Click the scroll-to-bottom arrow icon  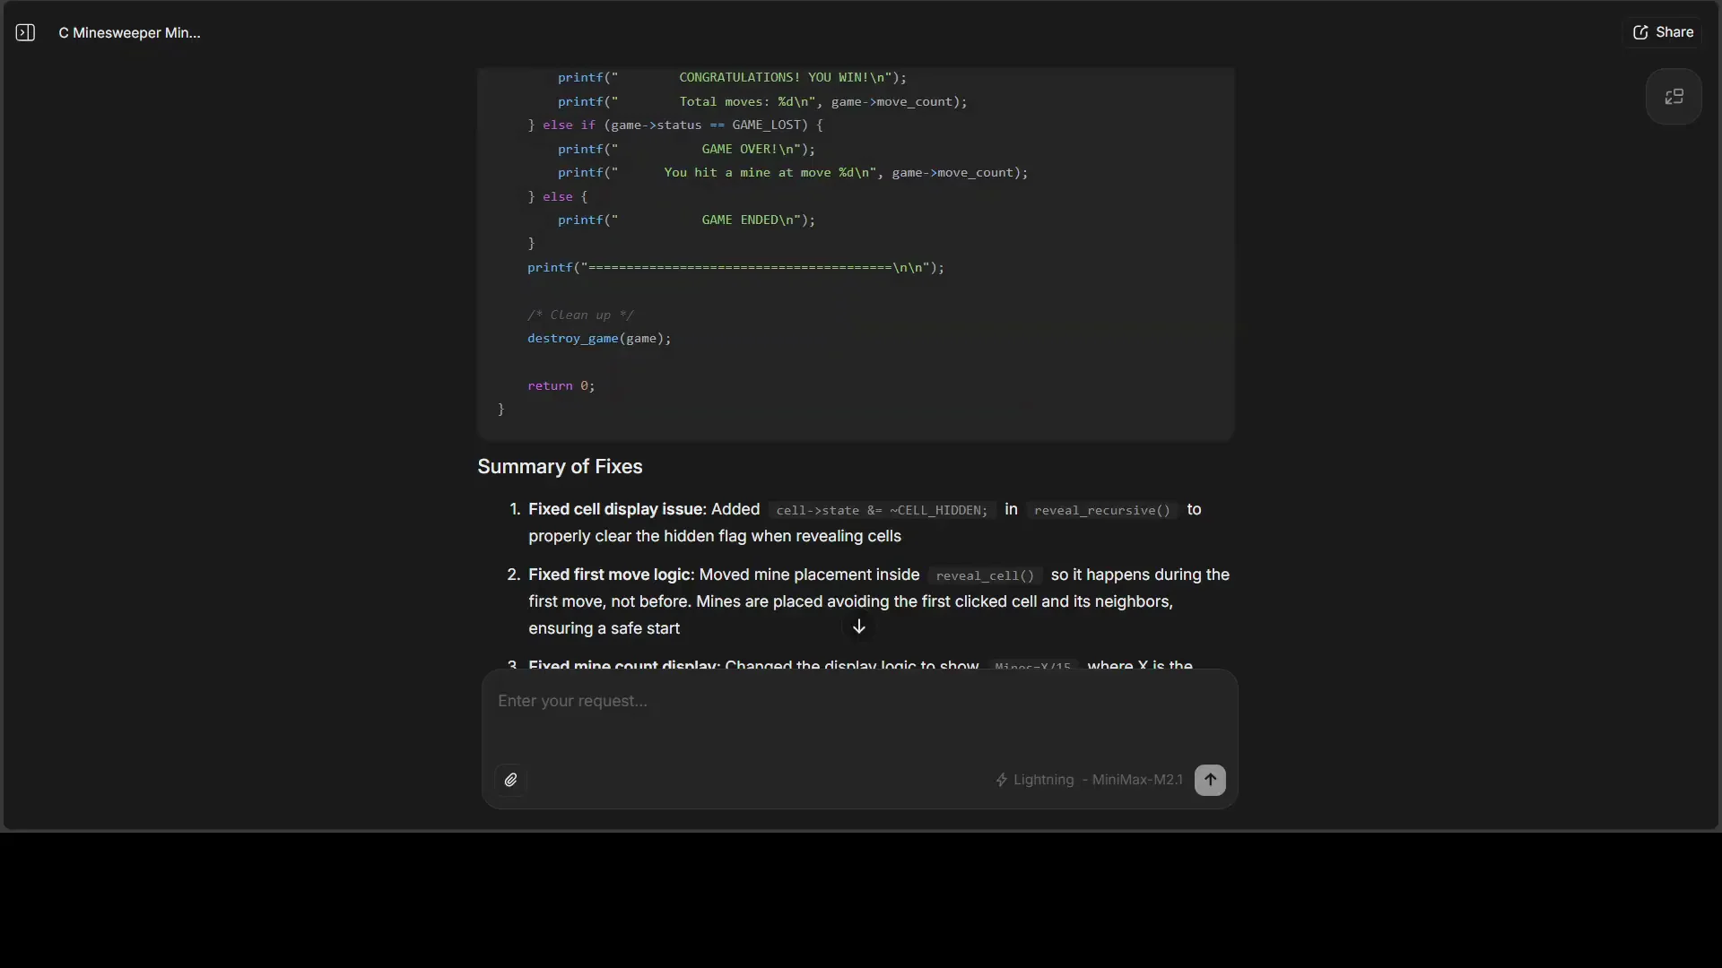[x=858, y=627]
